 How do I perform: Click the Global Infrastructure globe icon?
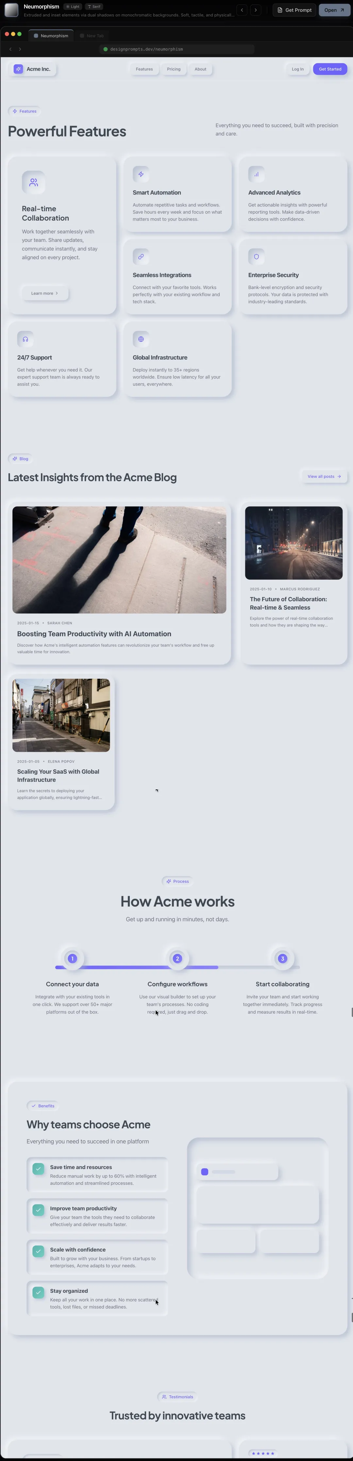141,339
